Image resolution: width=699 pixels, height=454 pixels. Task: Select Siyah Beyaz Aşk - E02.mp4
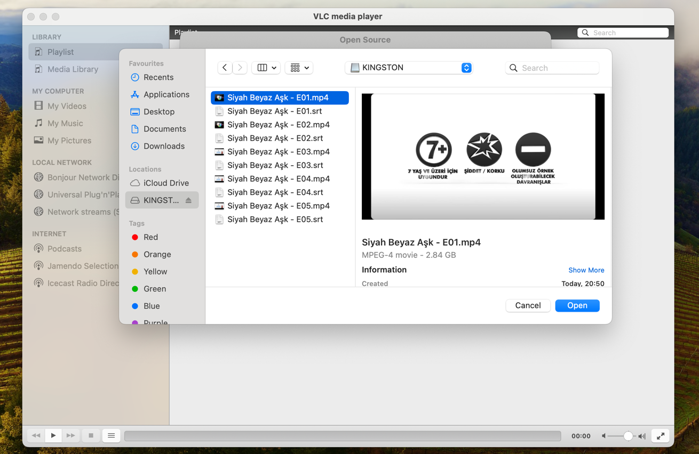coord(280,125)
